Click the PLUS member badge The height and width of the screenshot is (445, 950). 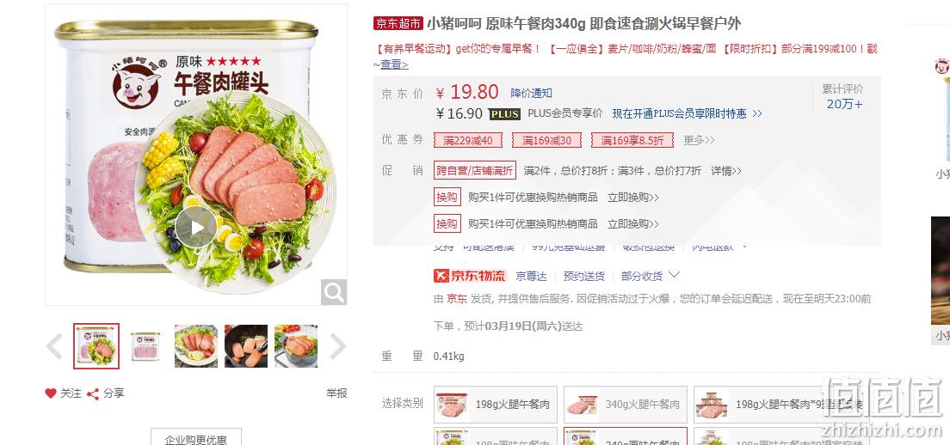[504, 114]
